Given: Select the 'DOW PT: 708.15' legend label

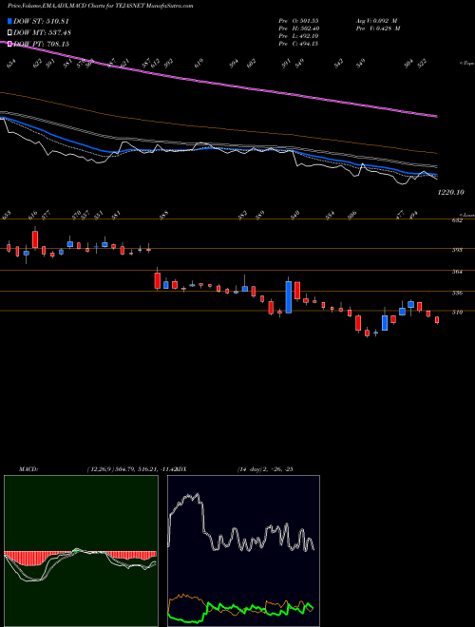Looking at the screenshot, I should (42, 44).
